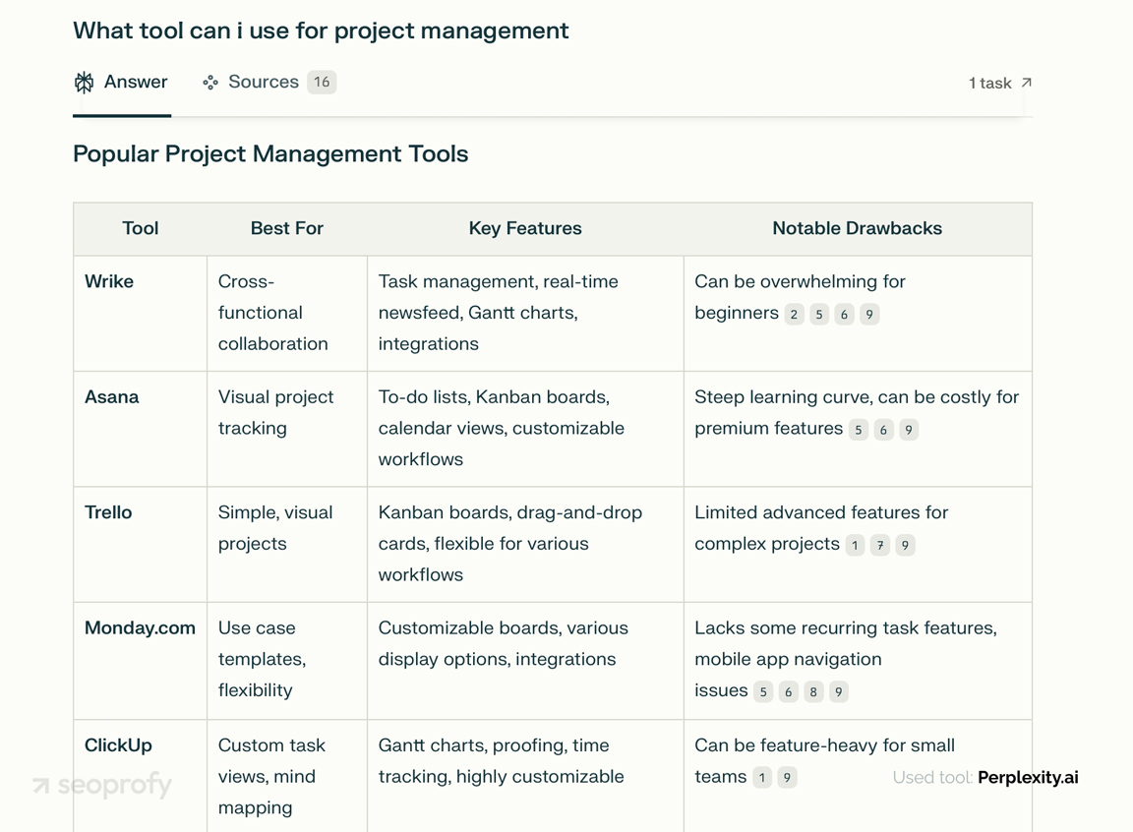Open citation 1 in the ClickUp row

pyautogui.click(x=761, y=778)
